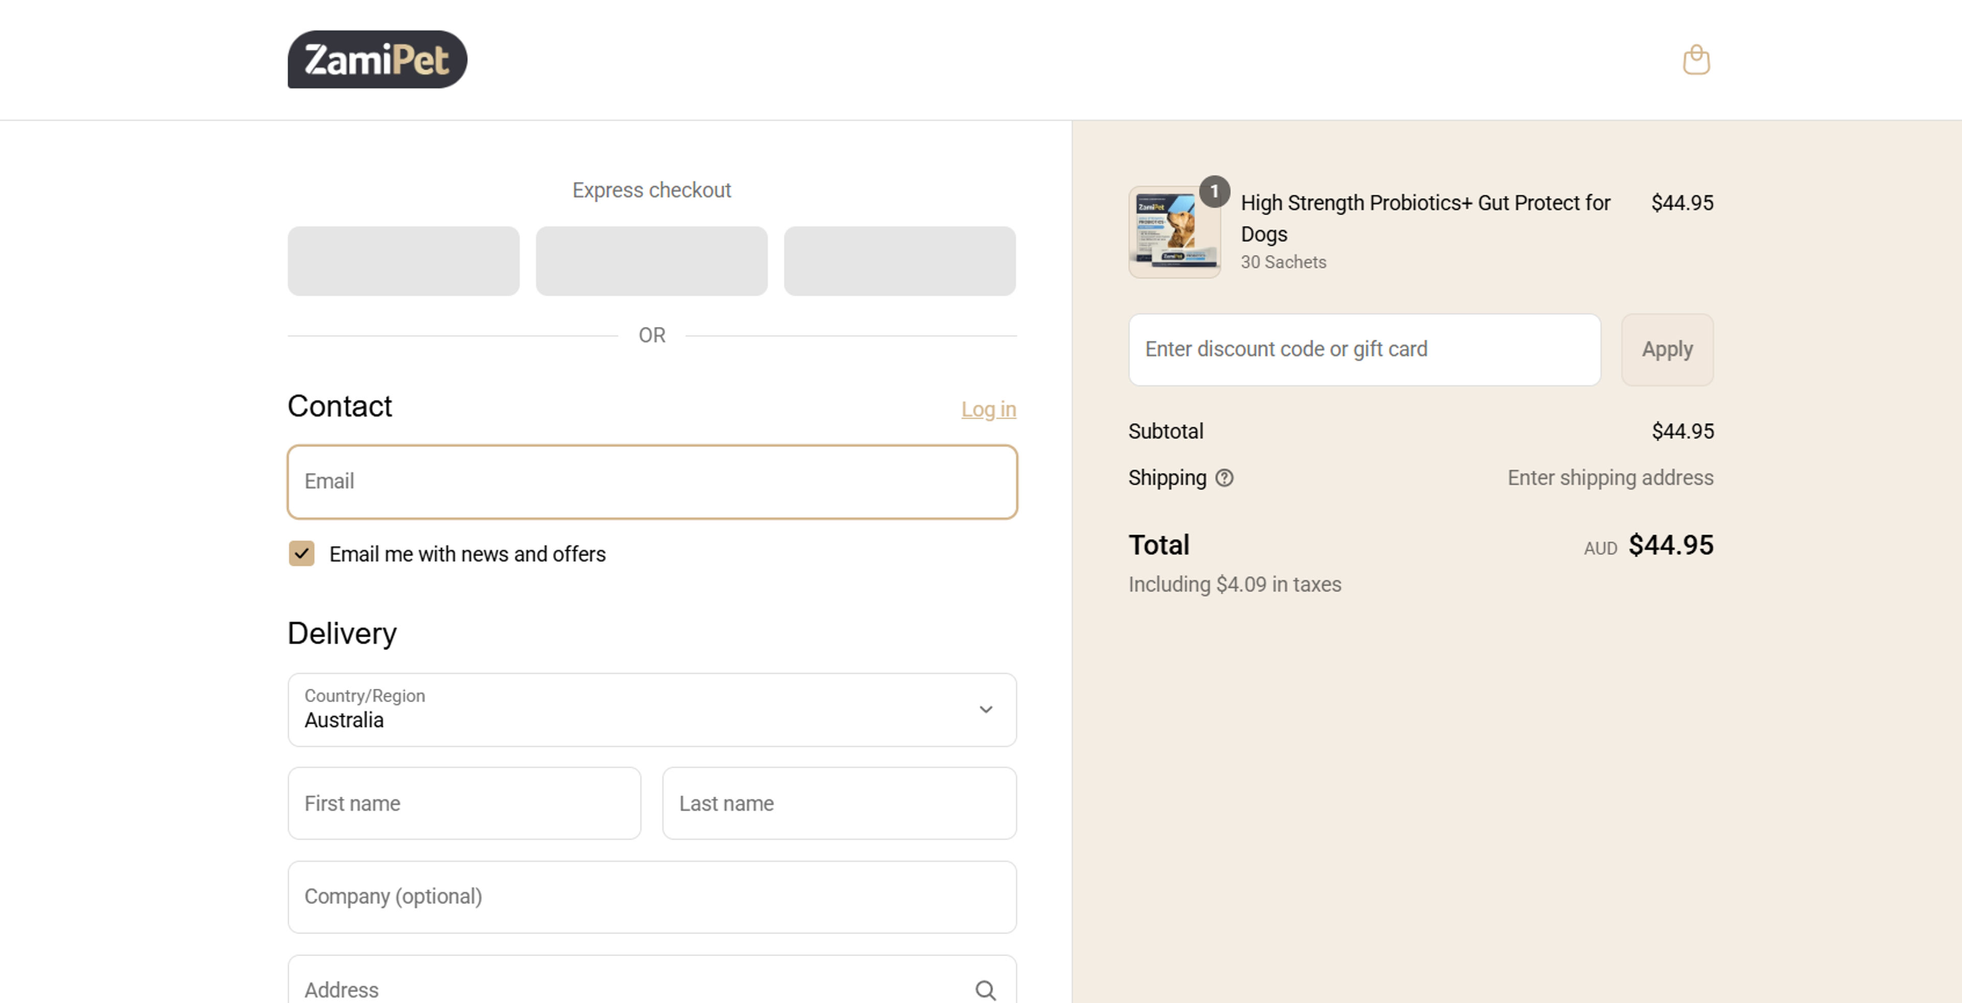Click the Shipping help question mark icon
Screen dimensions: 1962x1003
(x=1224, y=478)
